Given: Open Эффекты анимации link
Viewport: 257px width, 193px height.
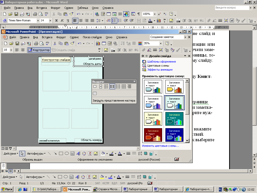Looking at the screenshot, I should tap(160, 70).
